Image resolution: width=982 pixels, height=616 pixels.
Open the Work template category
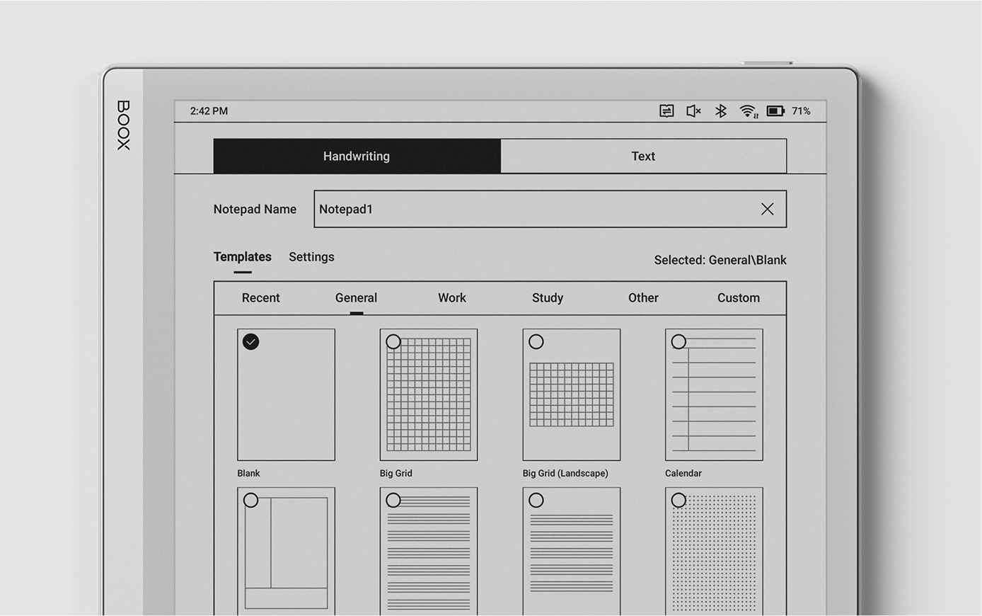[x=451, y=297]
